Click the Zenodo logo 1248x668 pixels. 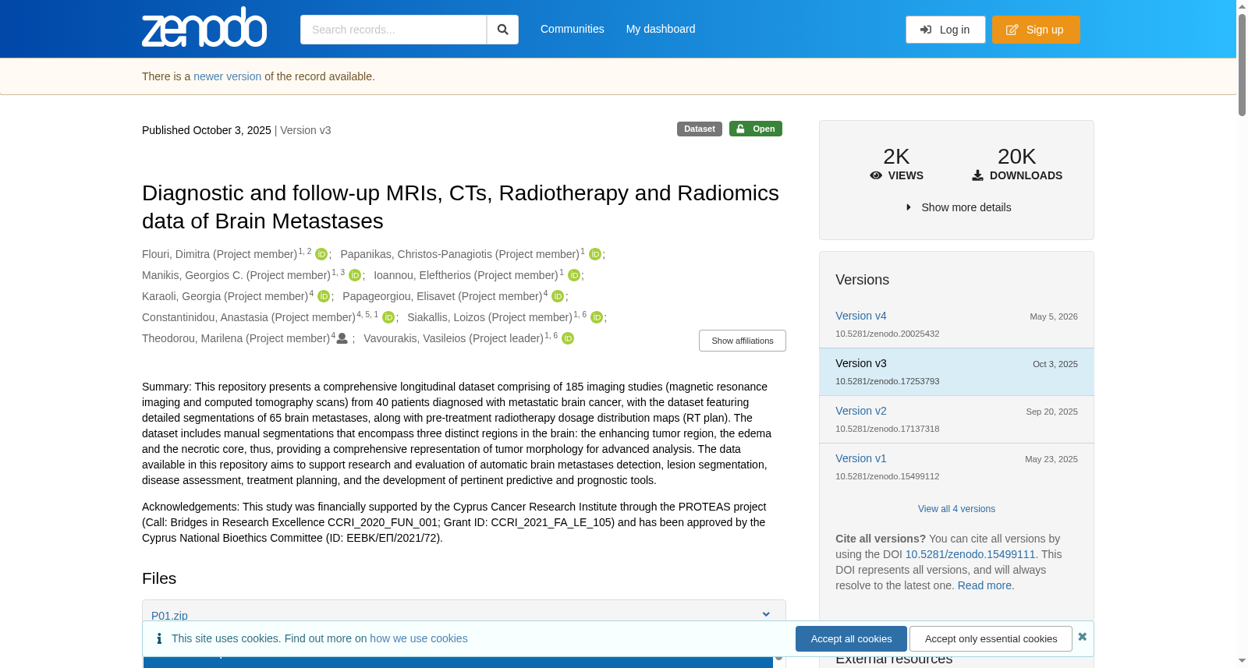coord(204,27)
